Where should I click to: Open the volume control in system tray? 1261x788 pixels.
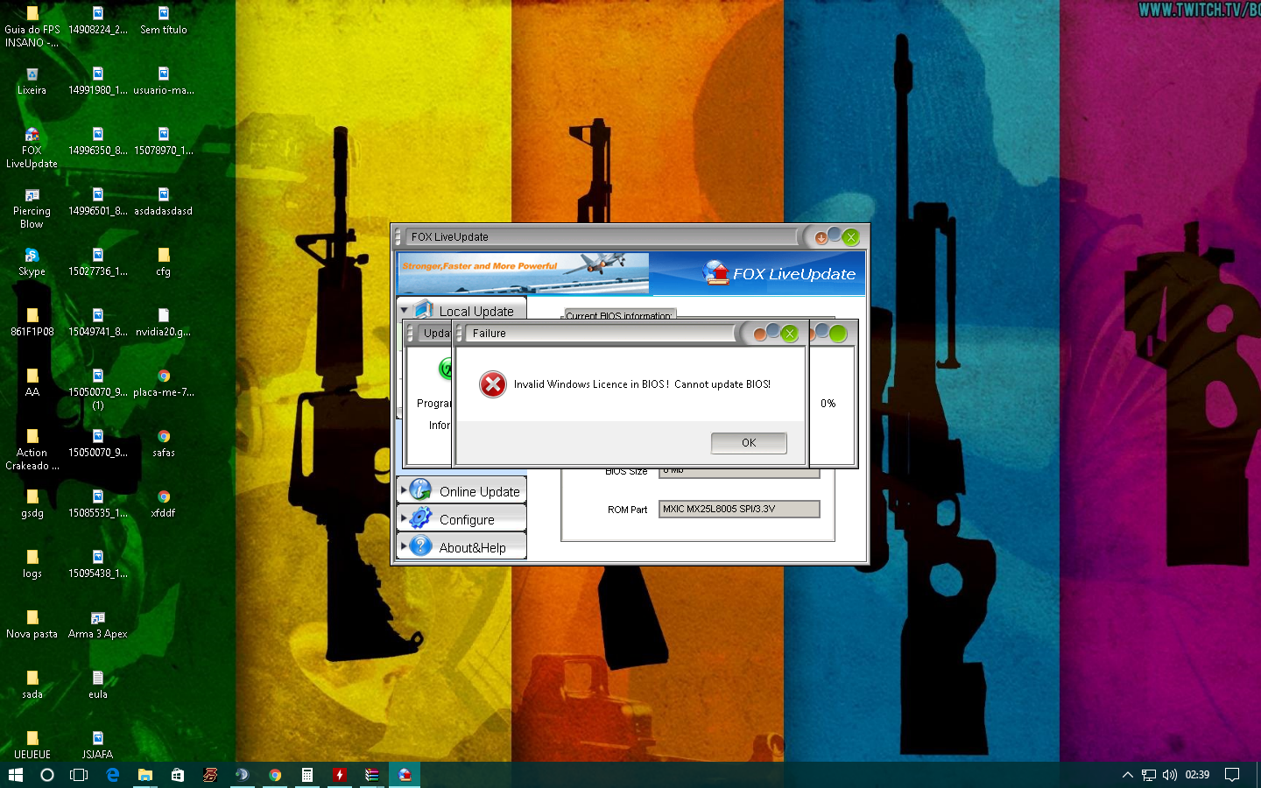tap(1170, 775)
